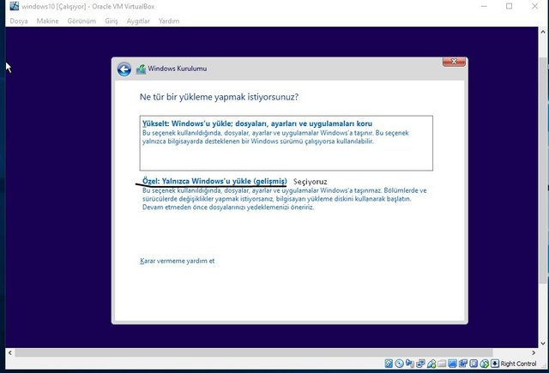
Task: Click the audio status icon
Action: click(x=410, y=364)
